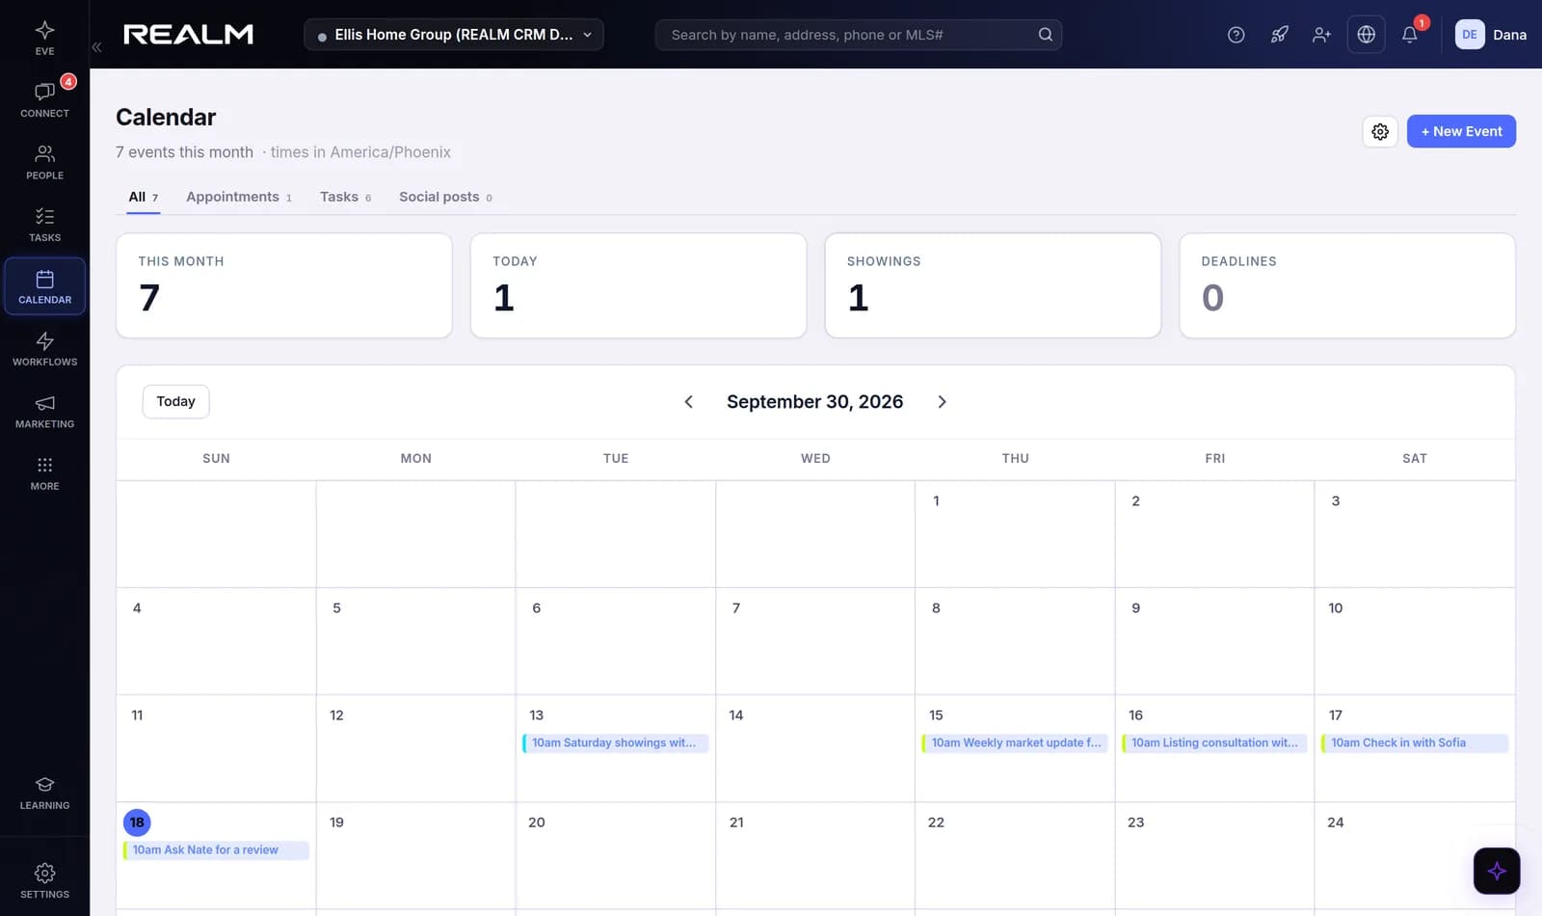Switch to Appointments tab
This screenshot has width=1542, height=916.
point(239,197)
